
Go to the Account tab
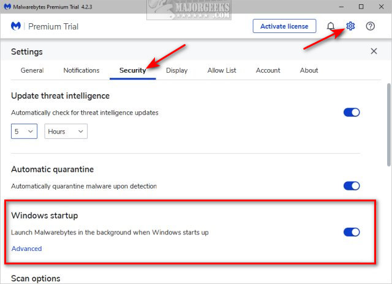[268, 70]
